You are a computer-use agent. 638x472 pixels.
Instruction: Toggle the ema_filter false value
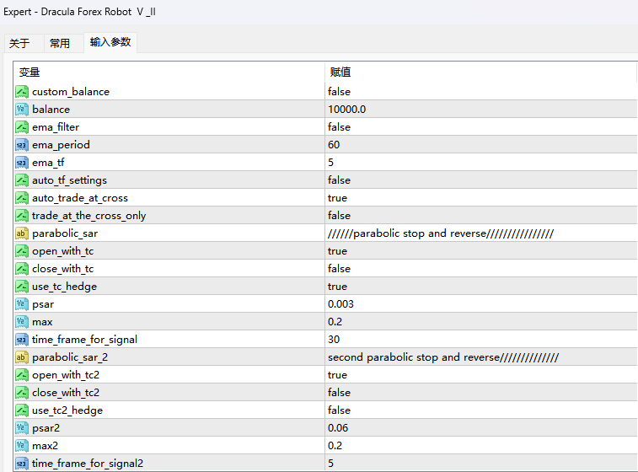[x=340, y=127]
